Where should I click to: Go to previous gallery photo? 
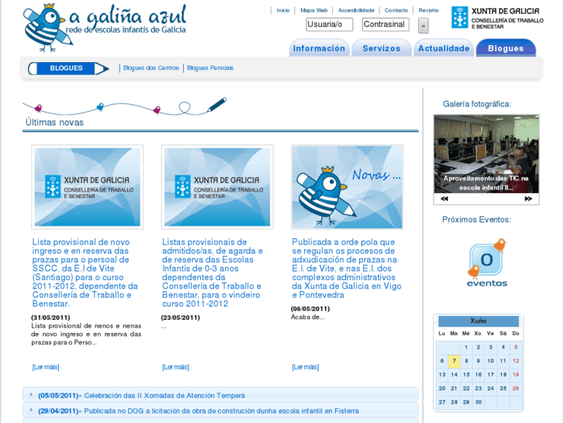(x=445, y=199)
